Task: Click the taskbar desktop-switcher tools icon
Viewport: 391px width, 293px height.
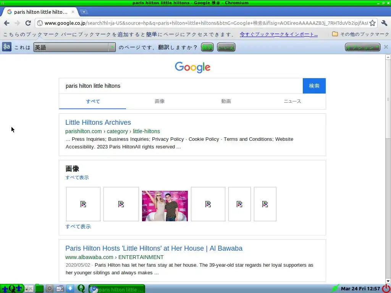Action: click(x=29, y=288)
